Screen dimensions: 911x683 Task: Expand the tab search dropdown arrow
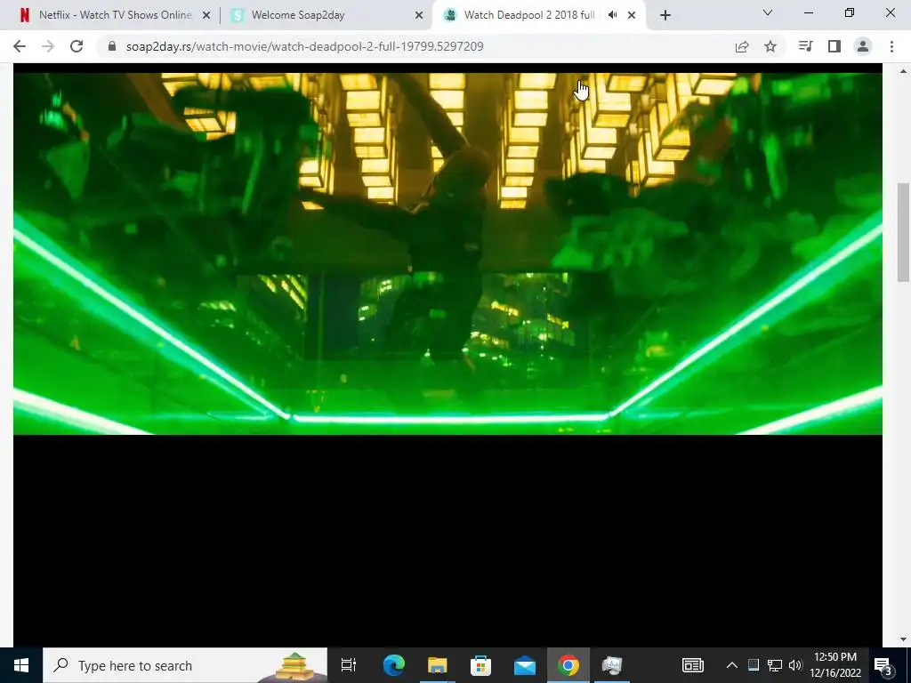pyautogui.click(x=768, y=12)
